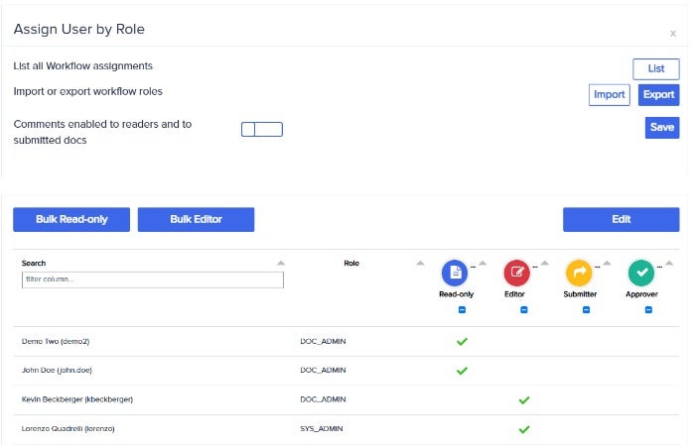Close the Assign User by Role dialog
Image resolution: width=694 pixels, height=445 pixels.
673,33
